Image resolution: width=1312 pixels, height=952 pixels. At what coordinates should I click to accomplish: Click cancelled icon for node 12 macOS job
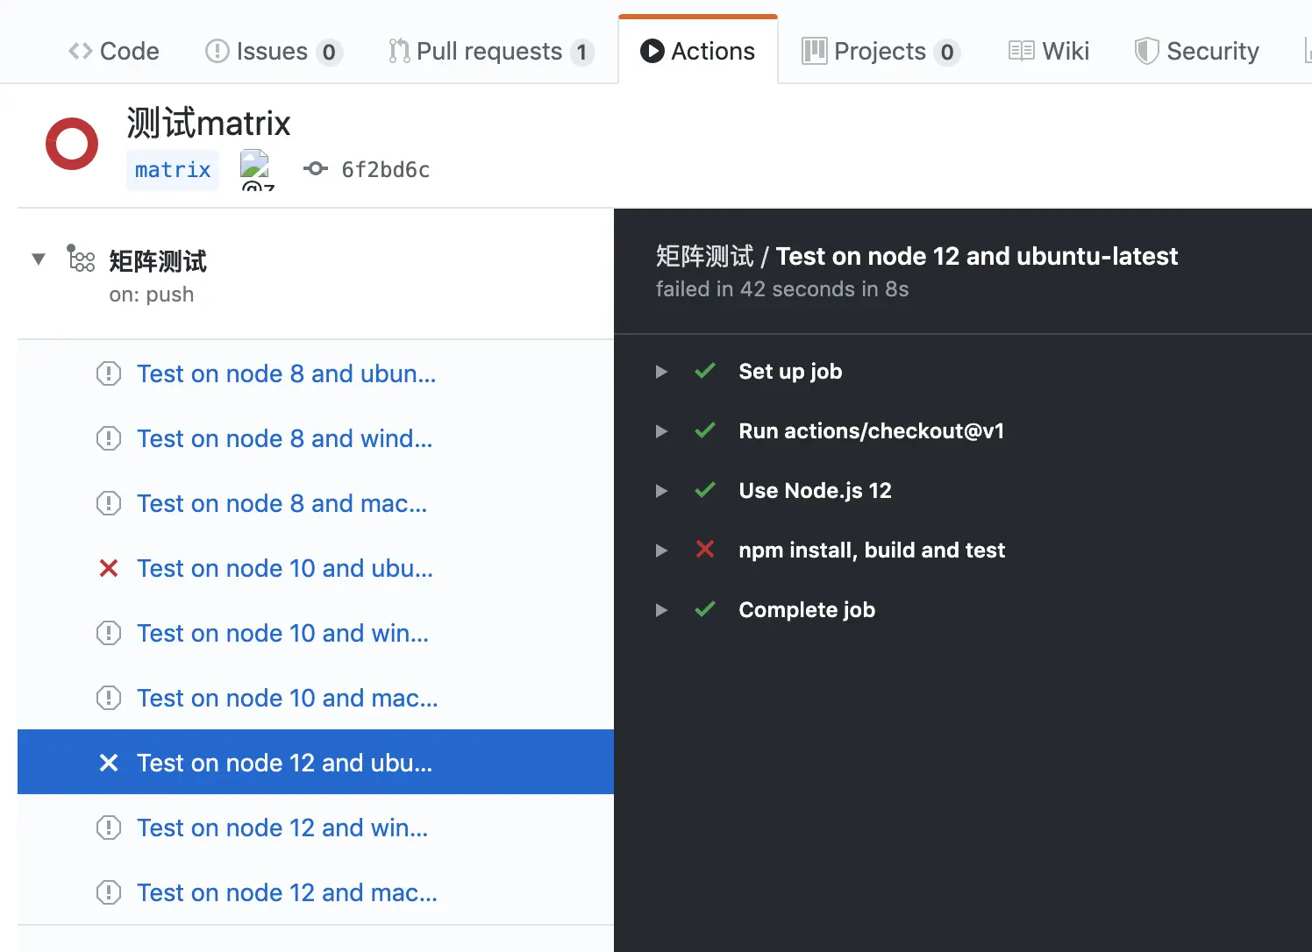(x=109, y=892)
